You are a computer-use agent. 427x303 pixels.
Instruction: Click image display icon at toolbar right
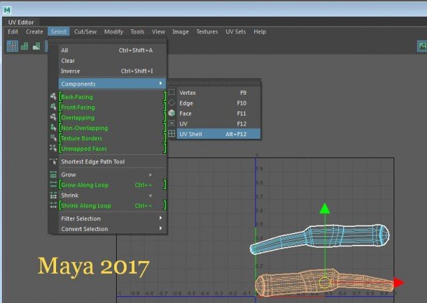pyautogui.click(x=422, y=46)
